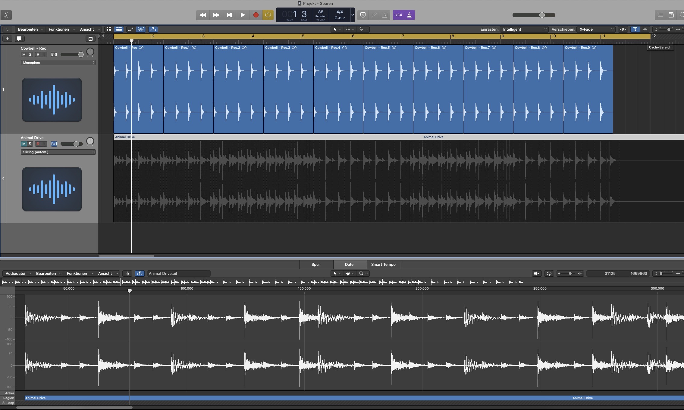
Task: Click the duplicate track button
Action: [20, 39]
